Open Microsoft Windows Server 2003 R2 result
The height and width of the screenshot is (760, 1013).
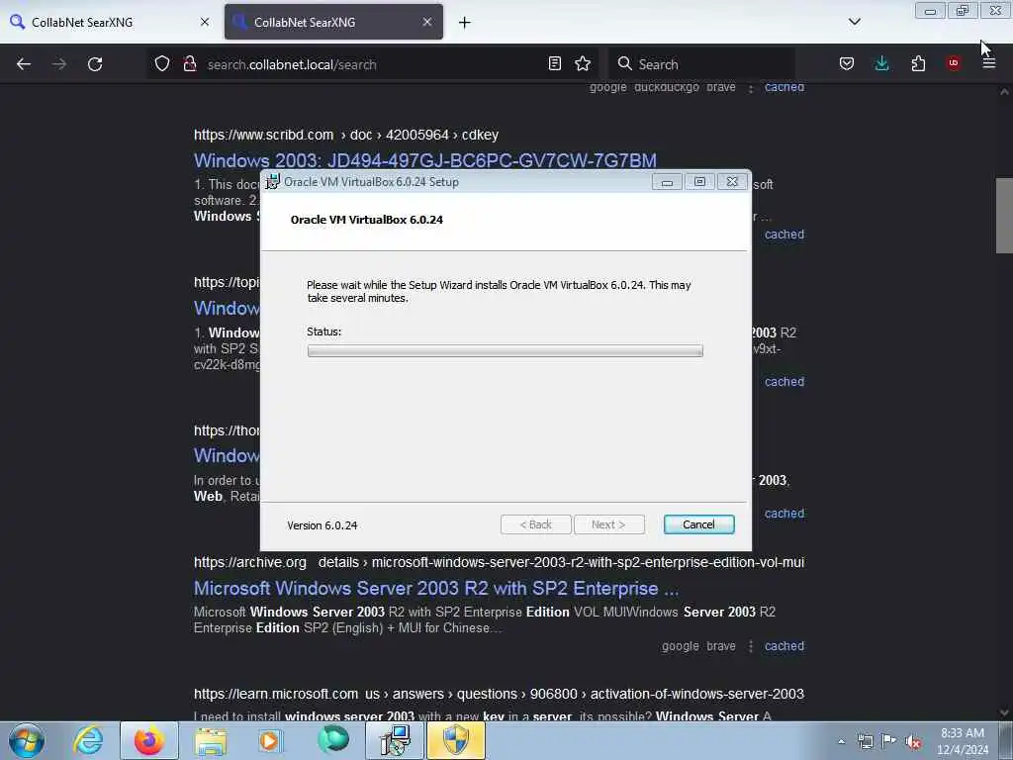(436, 589)
